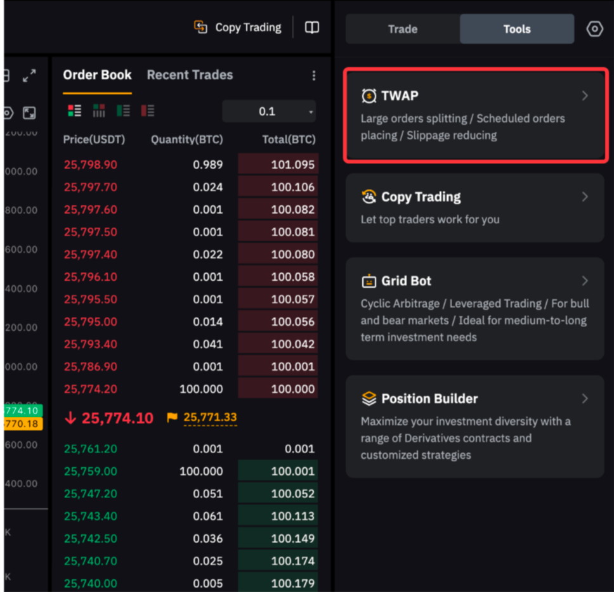The height and width of the screenshot is (592, 614).
Task: Click the Grid Bot robot icon
Action: tap(369, 281)
